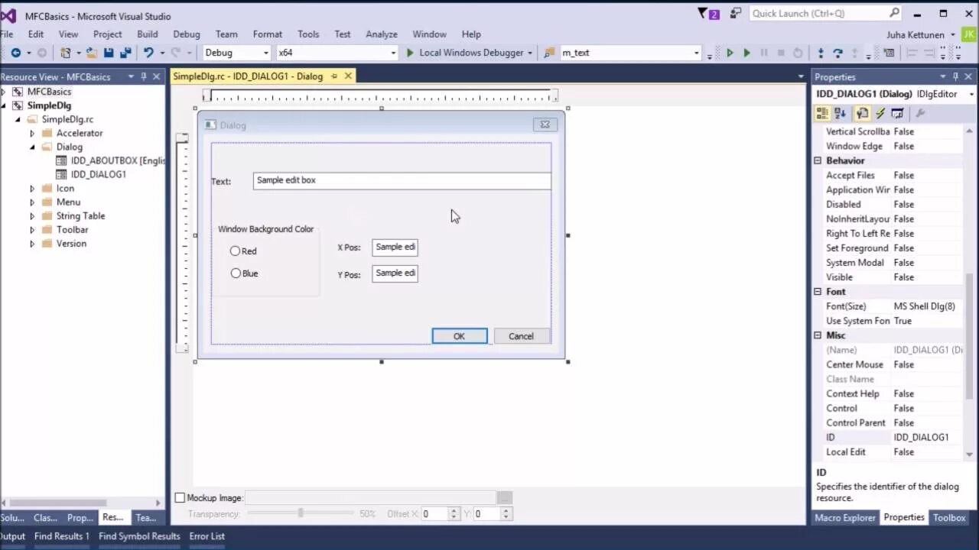The height and width of the screenshot is (550, 979).
Task: Click the Categorized view icon in Properties
Action: 822,113
